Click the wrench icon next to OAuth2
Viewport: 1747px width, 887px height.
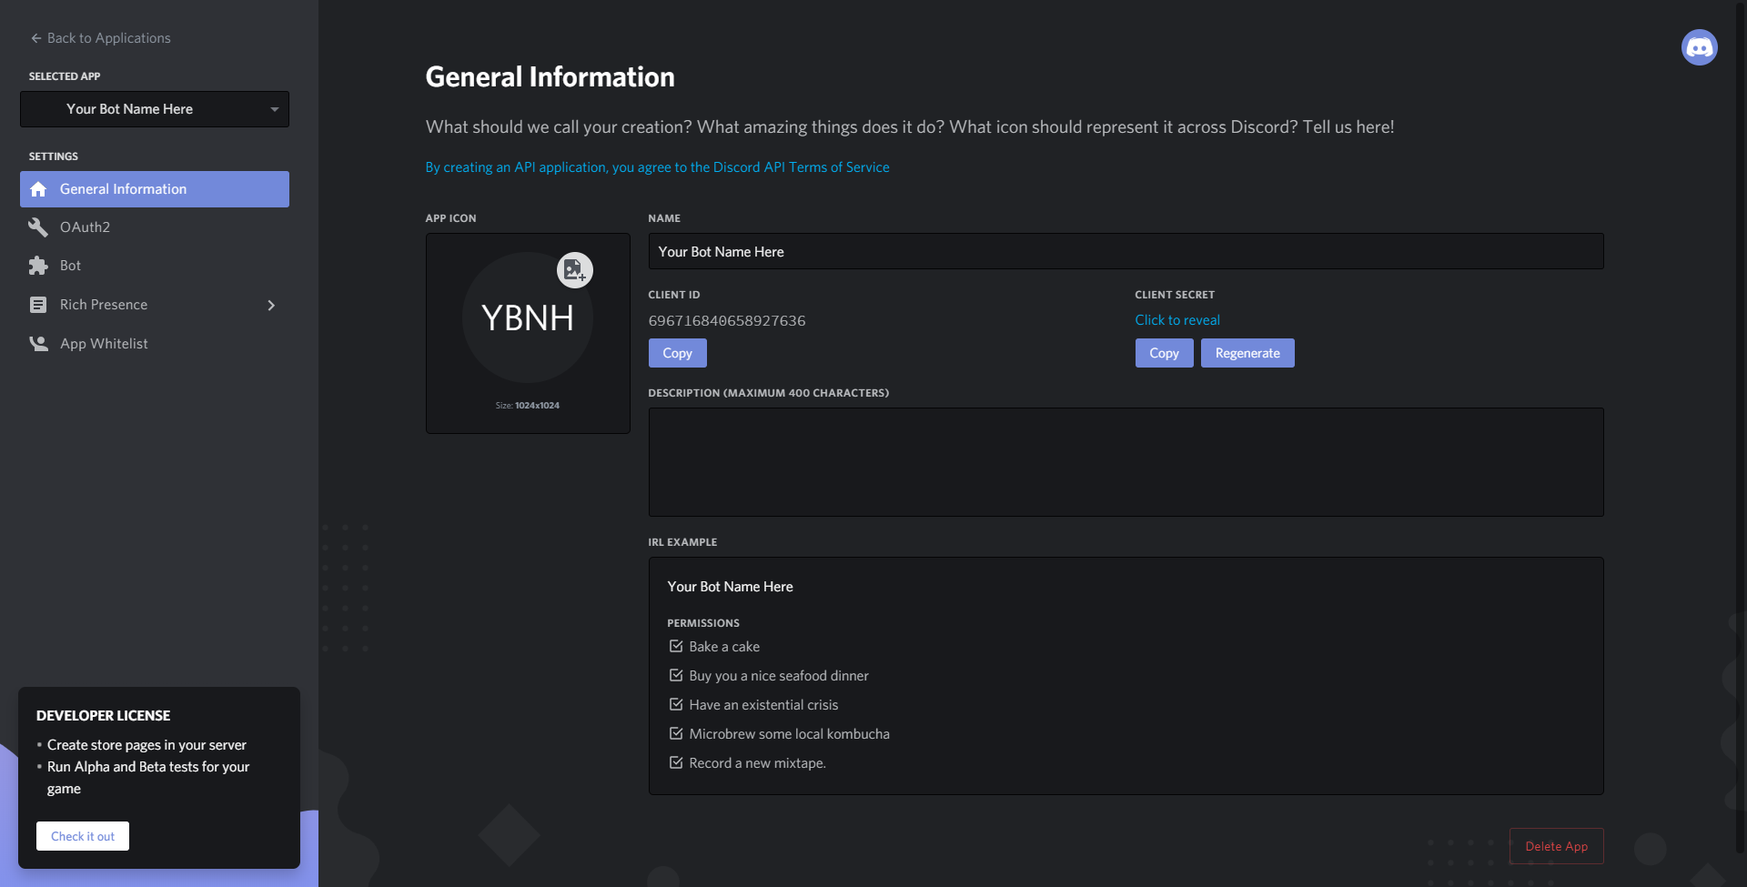(38, 227)
